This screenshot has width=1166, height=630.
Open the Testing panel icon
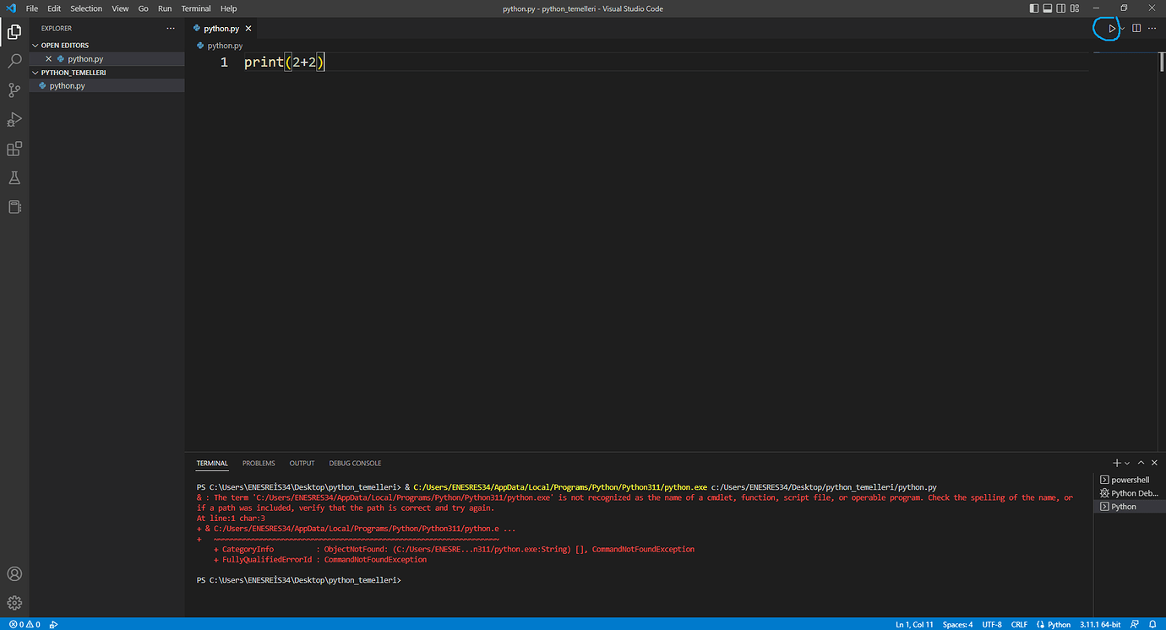14,177
